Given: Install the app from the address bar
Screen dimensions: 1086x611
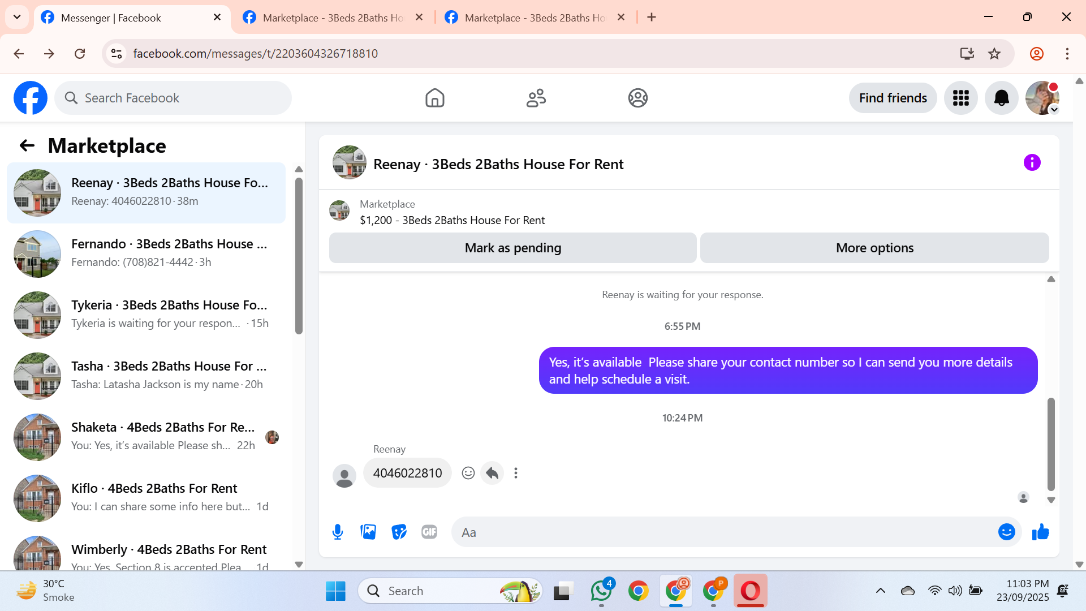Looking at the screenshot, I should (967, 54).
